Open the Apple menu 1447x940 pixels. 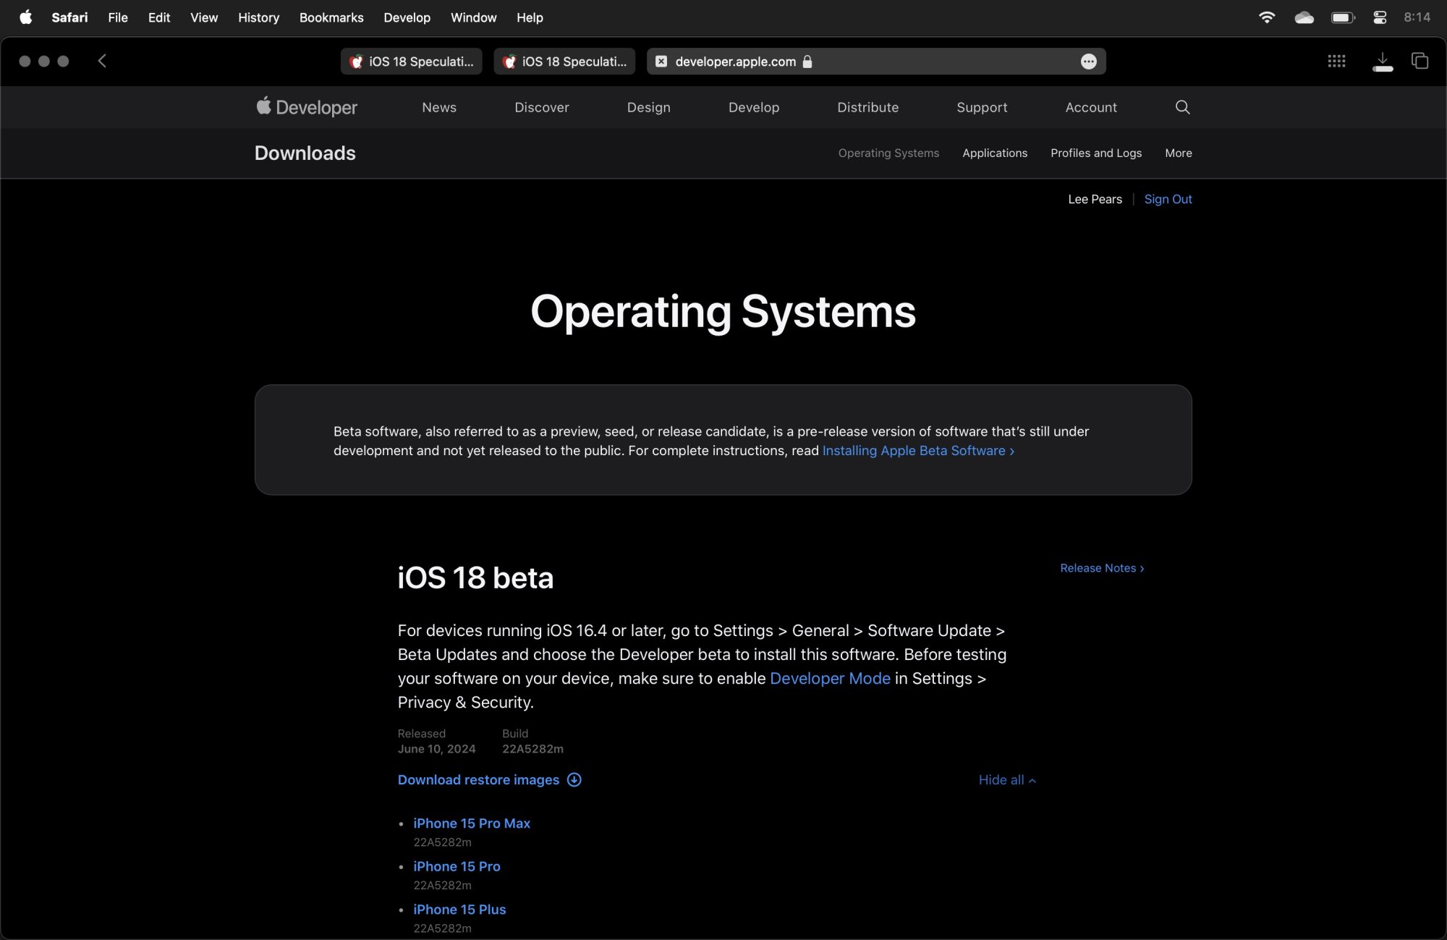[26, 17]
